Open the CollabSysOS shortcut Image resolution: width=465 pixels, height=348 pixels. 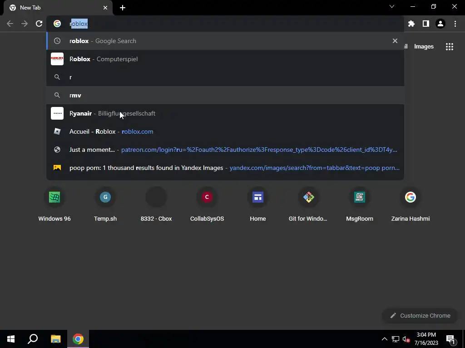tap(207, 205)
